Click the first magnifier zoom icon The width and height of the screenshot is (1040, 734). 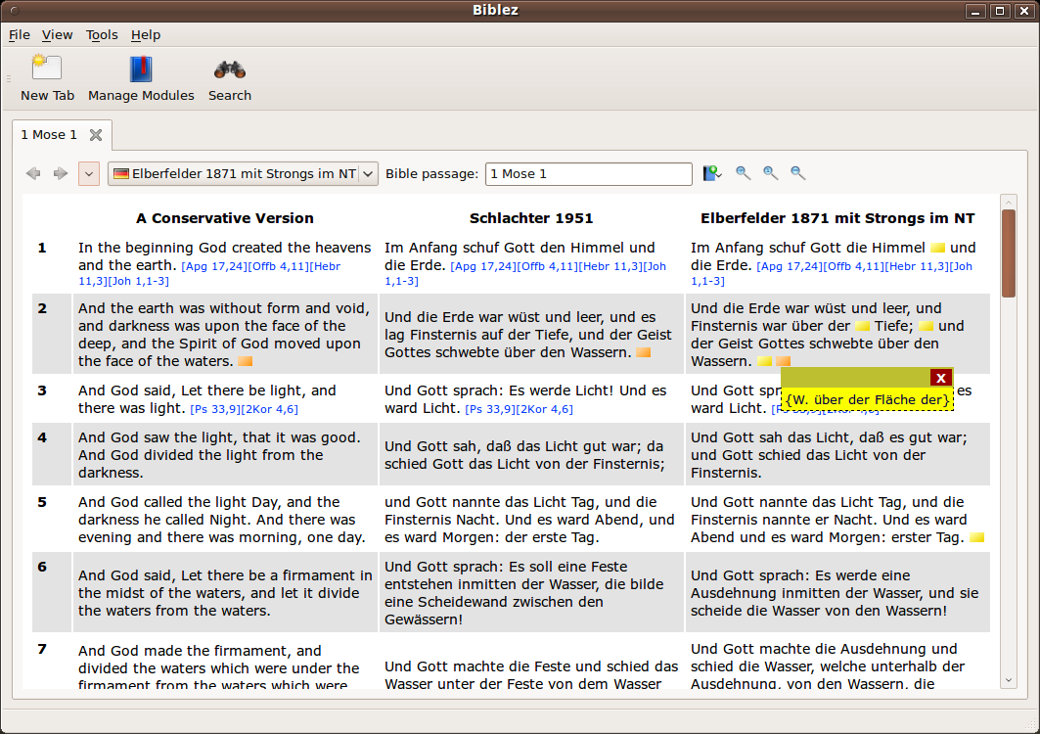pyautogui.click(x=743, y=173)
